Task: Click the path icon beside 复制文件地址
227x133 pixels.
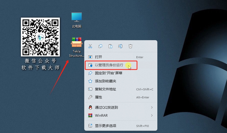Action: pyautogui.click(x=90, y=89)
